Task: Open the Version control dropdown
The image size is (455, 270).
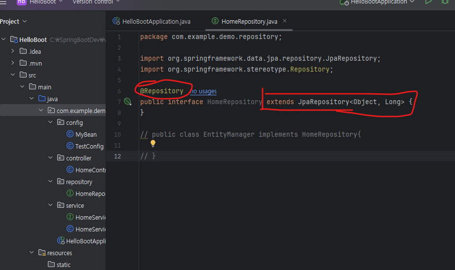Action: coord(96,2)
